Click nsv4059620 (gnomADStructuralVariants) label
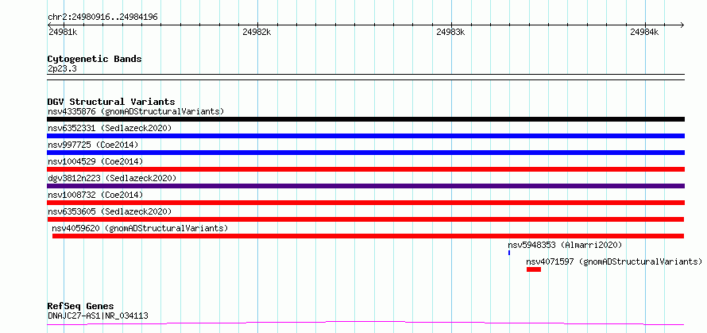 point(141,228)
